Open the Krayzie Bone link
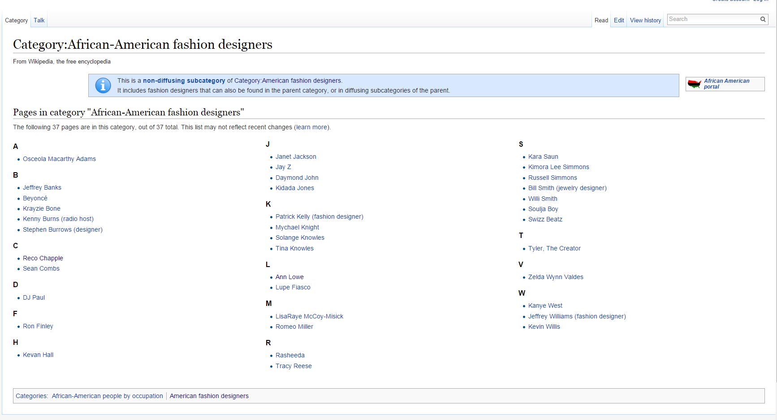 (x=42, y=208)
